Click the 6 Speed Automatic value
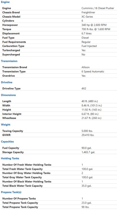The height and width of the screenshot is (212, 117). (x=93, y=71)
